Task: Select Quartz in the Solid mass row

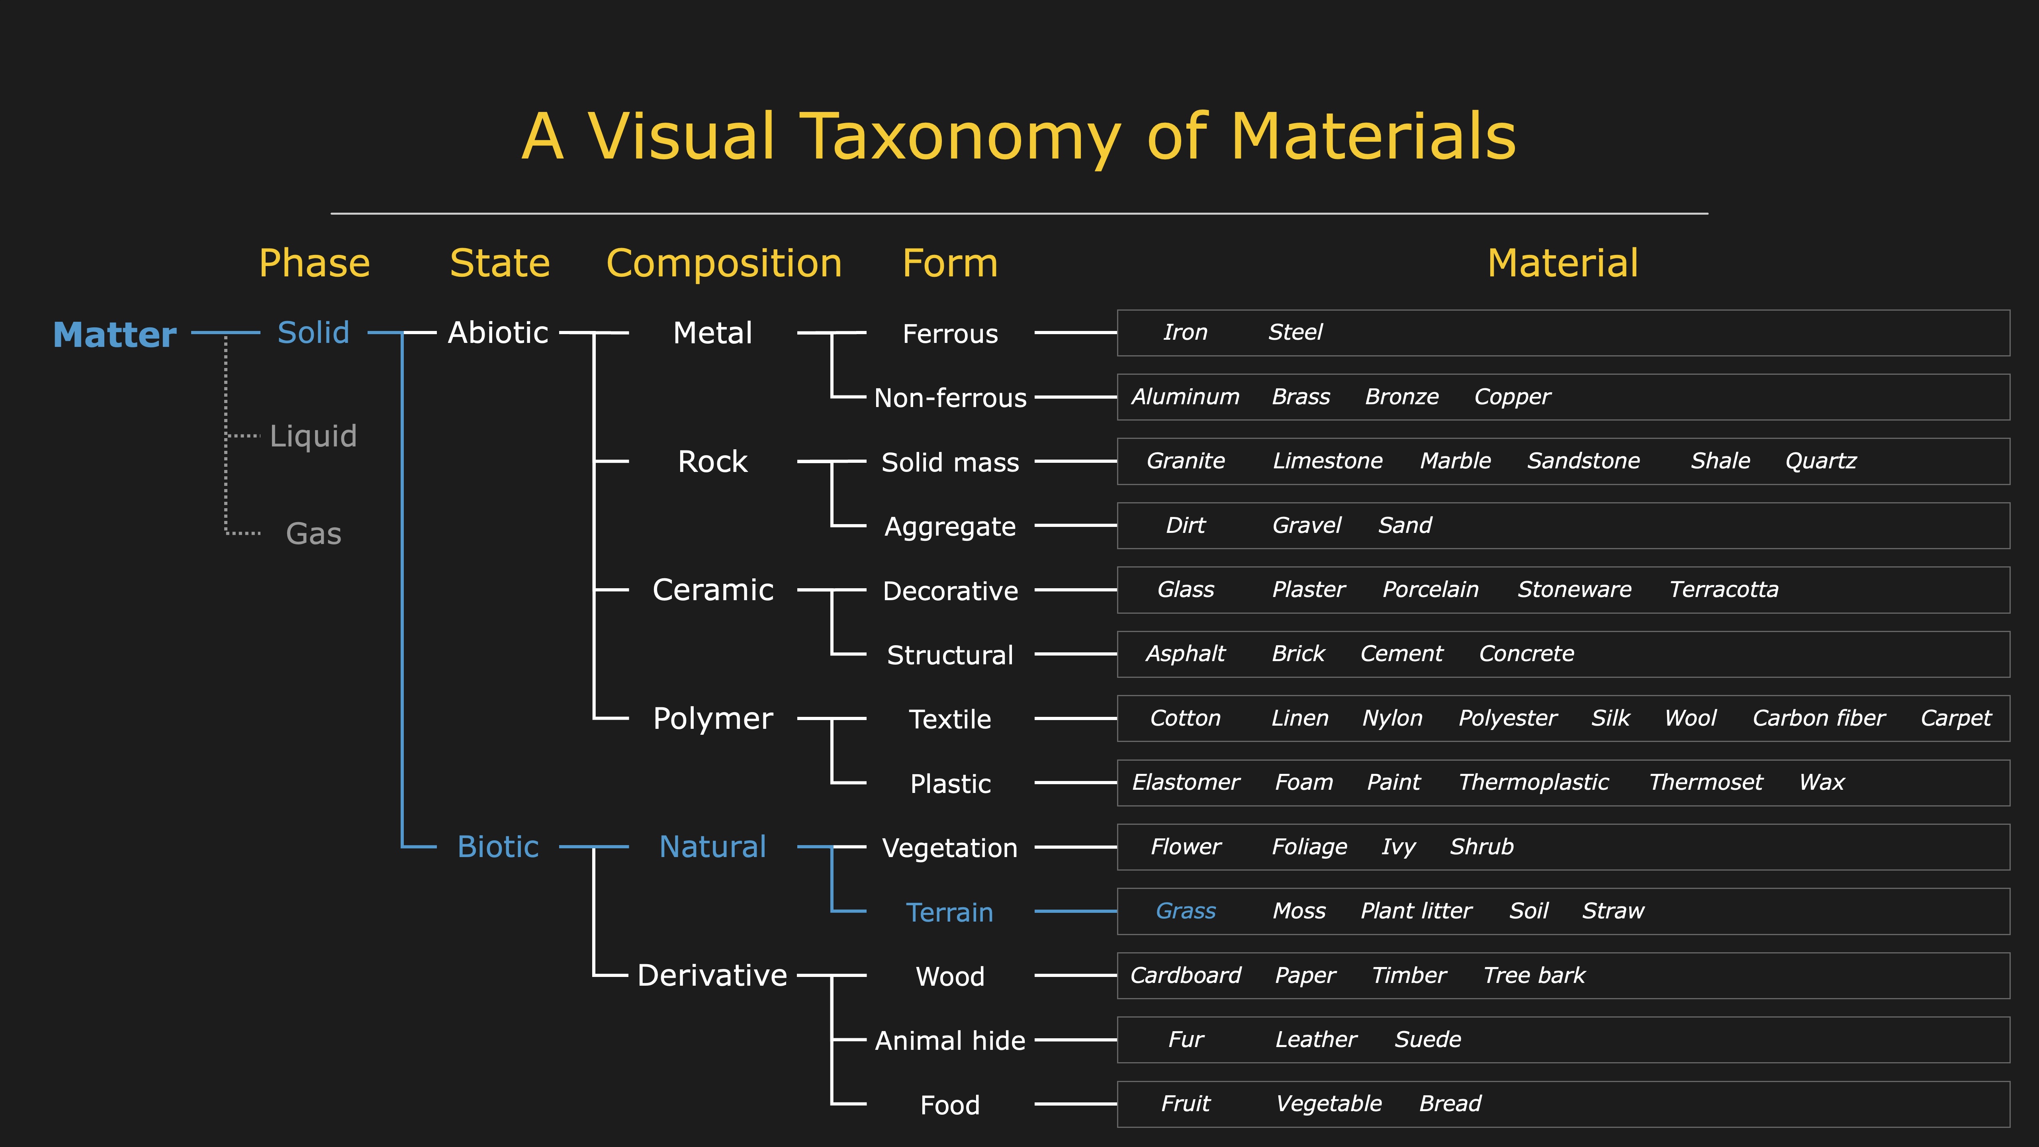Action: click(x=1820, y=461)
